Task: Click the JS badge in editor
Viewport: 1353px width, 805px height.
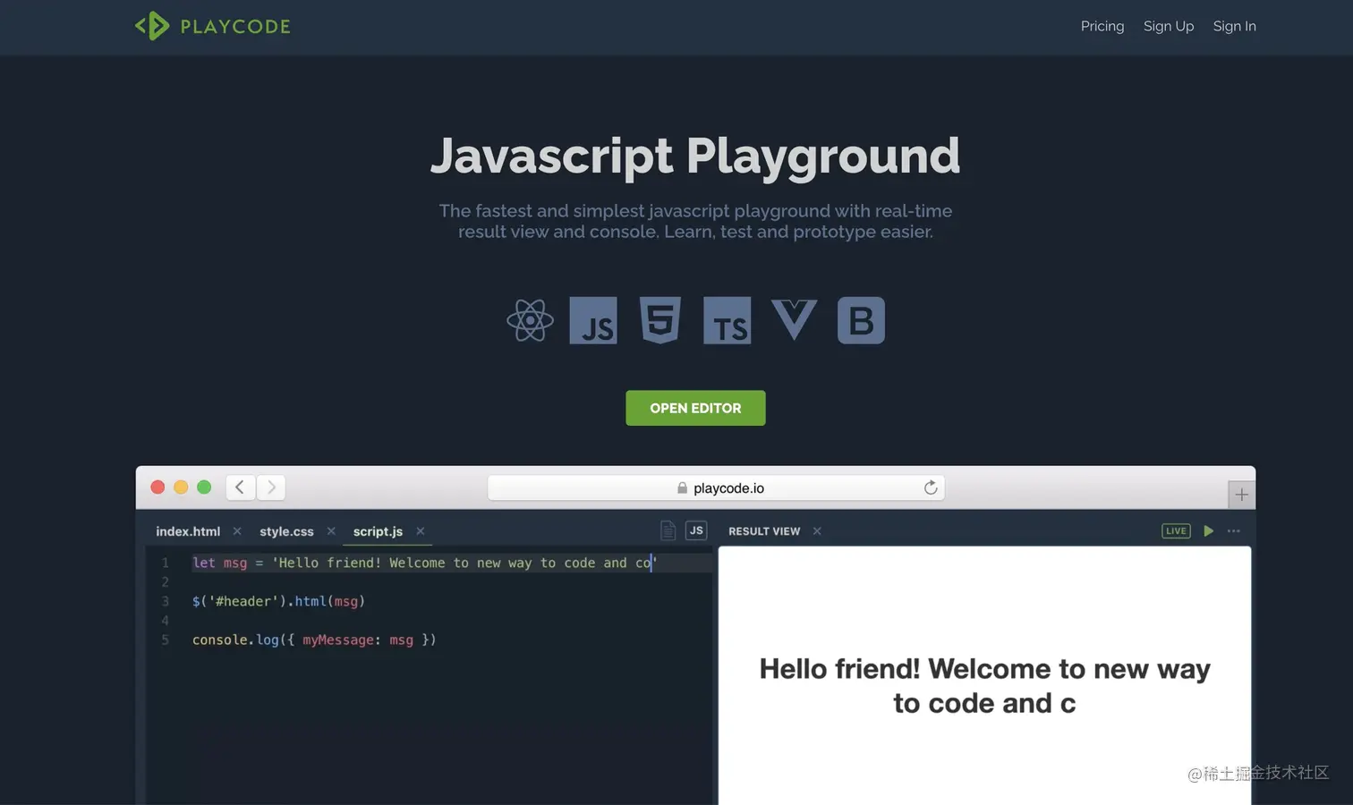Action: click(696, 531)
